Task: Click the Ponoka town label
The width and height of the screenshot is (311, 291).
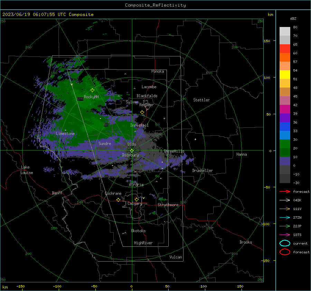Action: point(158,71)
